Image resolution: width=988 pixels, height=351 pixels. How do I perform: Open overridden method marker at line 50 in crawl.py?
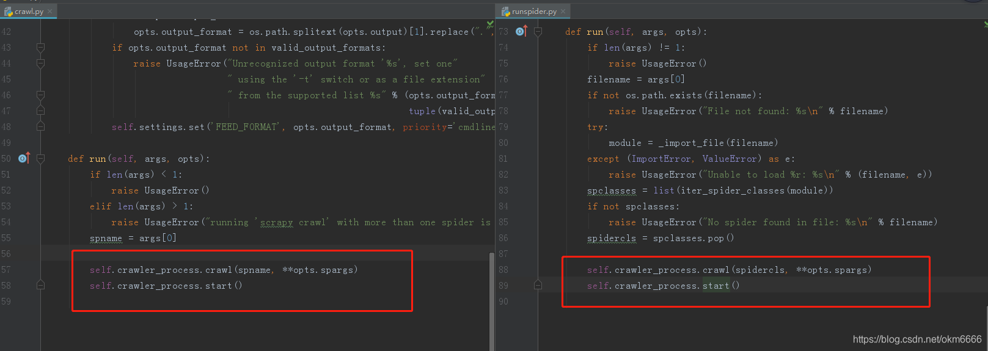coord(24,158)
